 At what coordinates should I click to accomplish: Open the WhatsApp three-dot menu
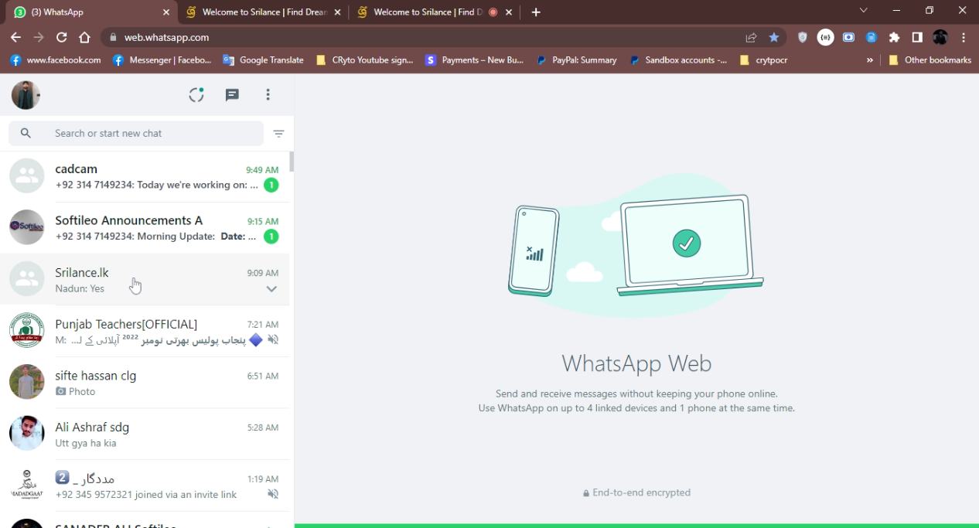268,95
